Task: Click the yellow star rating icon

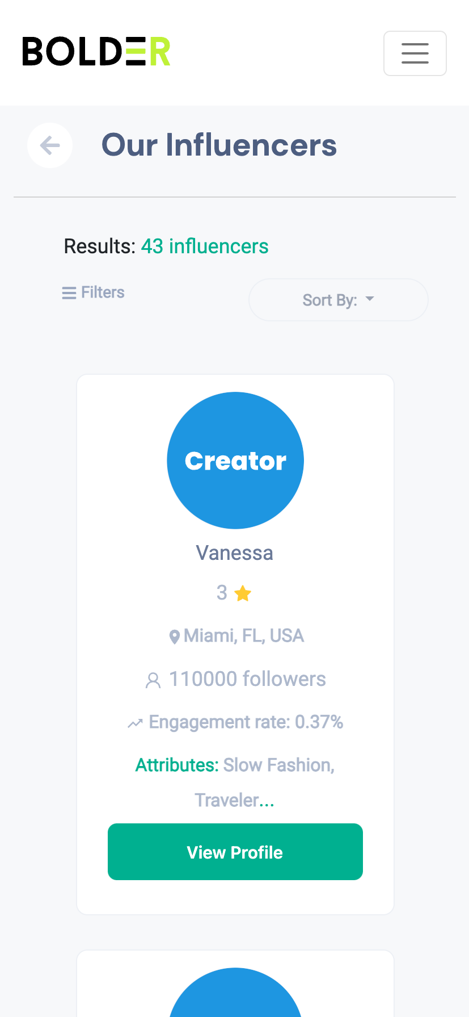Action: pyautogui.click(x=243, y=593)
